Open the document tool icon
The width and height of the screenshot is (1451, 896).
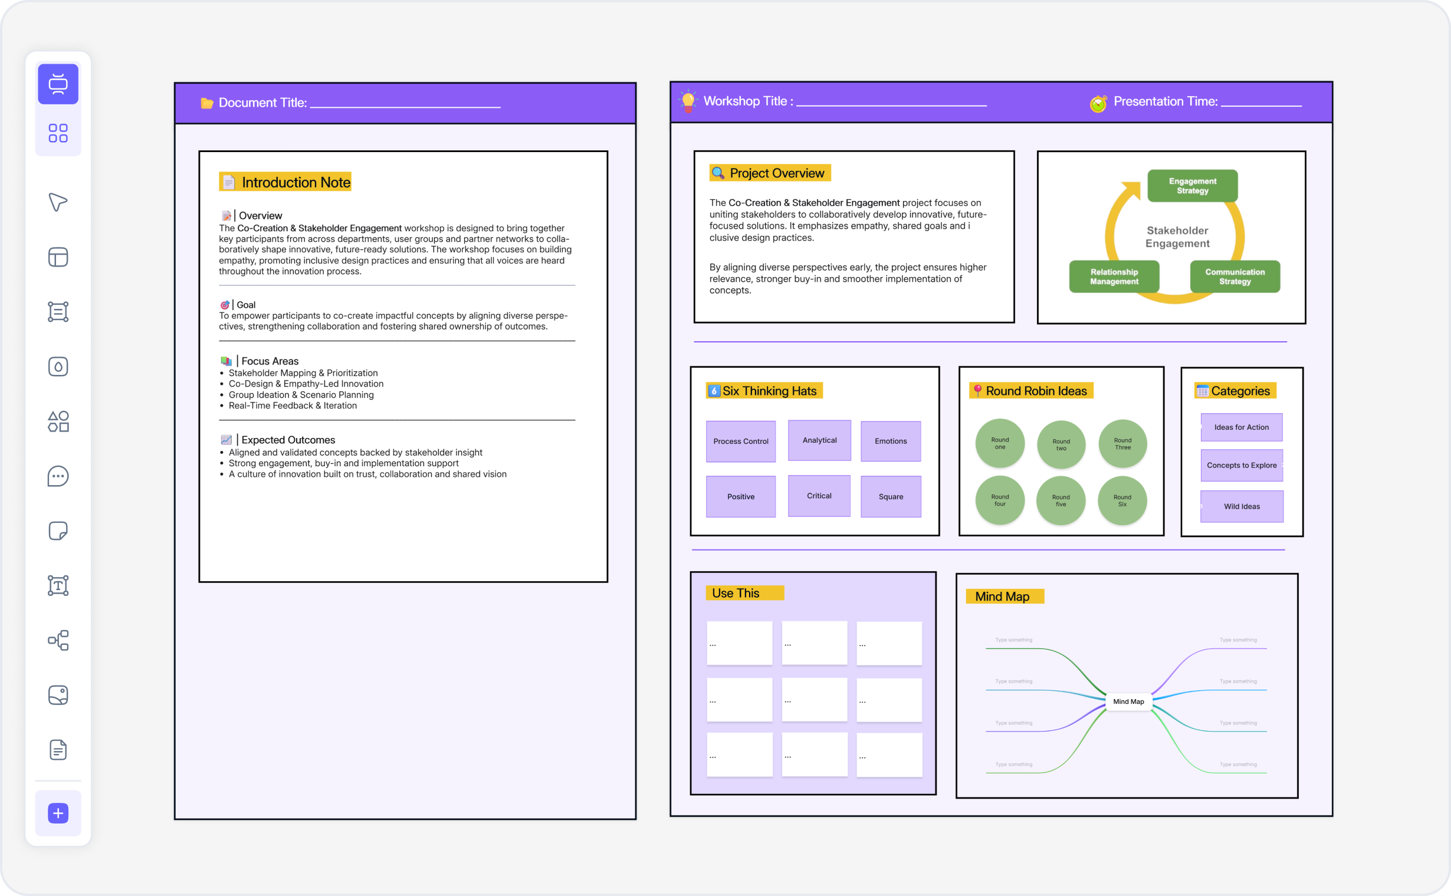tap(58, 750)
